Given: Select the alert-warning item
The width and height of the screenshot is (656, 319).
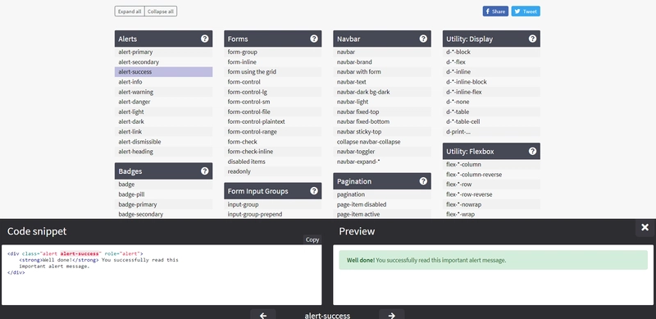Looking at the screenshot, I should coord(163,92).
